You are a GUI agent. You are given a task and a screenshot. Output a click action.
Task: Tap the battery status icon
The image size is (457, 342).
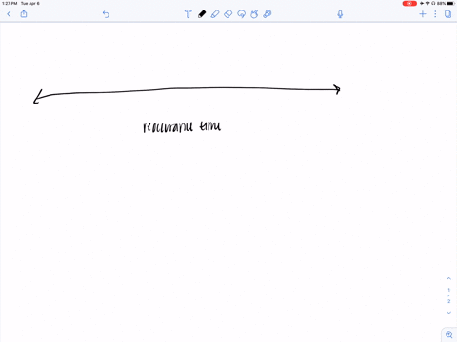tap(451, 4)
